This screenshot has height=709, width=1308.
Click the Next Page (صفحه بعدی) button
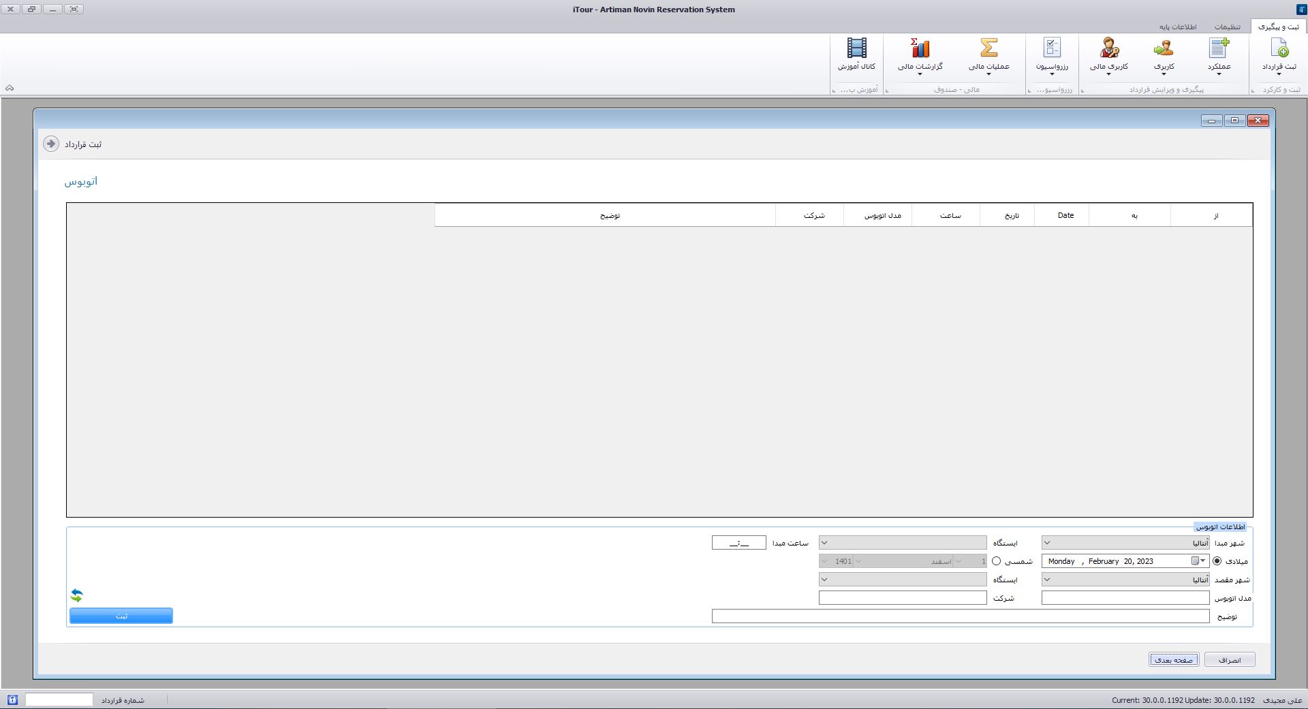click(x=1174, y=660)
